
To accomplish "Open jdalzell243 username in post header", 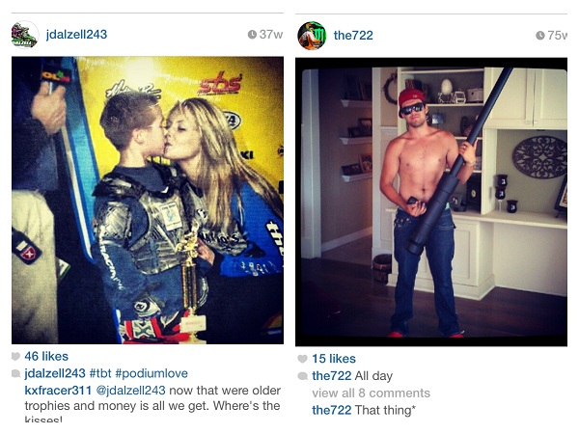I will tap(76, 35).
